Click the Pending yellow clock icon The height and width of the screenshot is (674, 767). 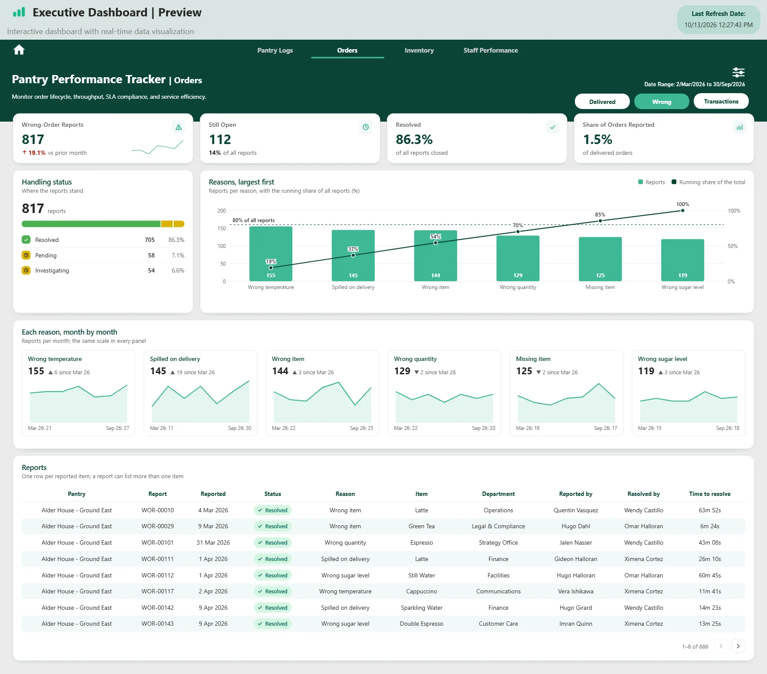coord(26,255)
